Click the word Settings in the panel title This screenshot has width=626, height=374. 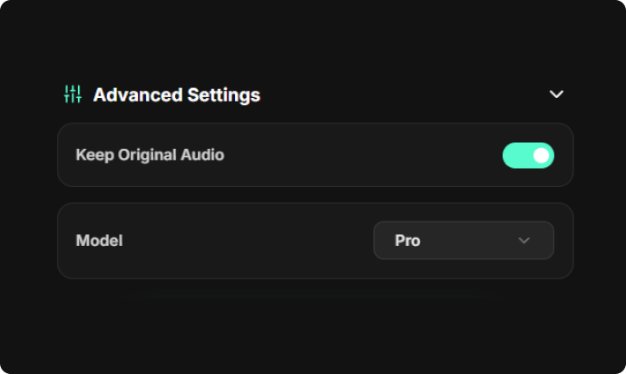point(223,95)
